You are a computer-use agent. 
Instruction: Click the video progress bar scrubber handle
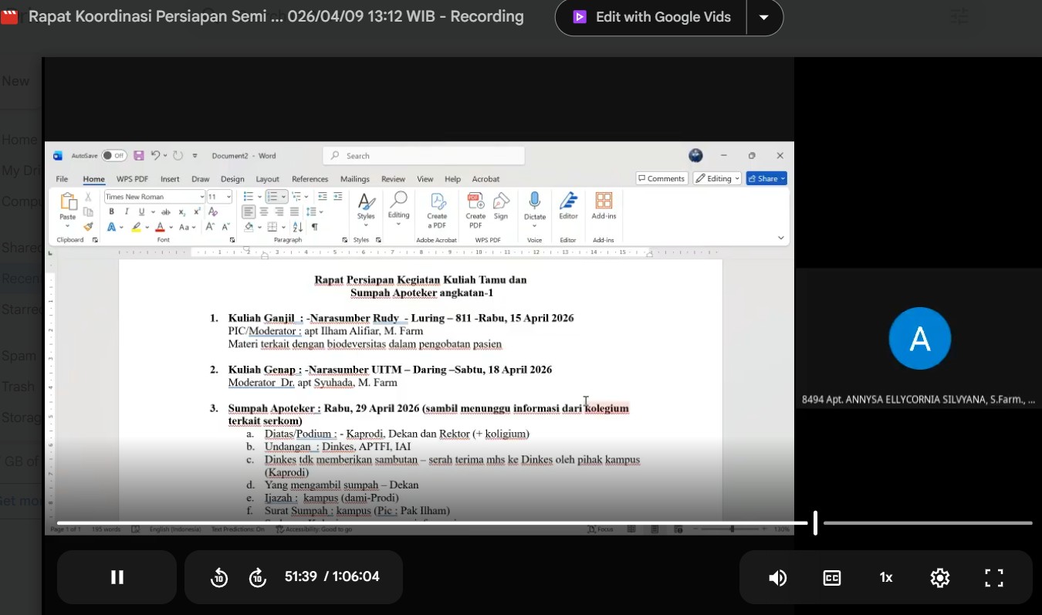(x=815, y=523)
